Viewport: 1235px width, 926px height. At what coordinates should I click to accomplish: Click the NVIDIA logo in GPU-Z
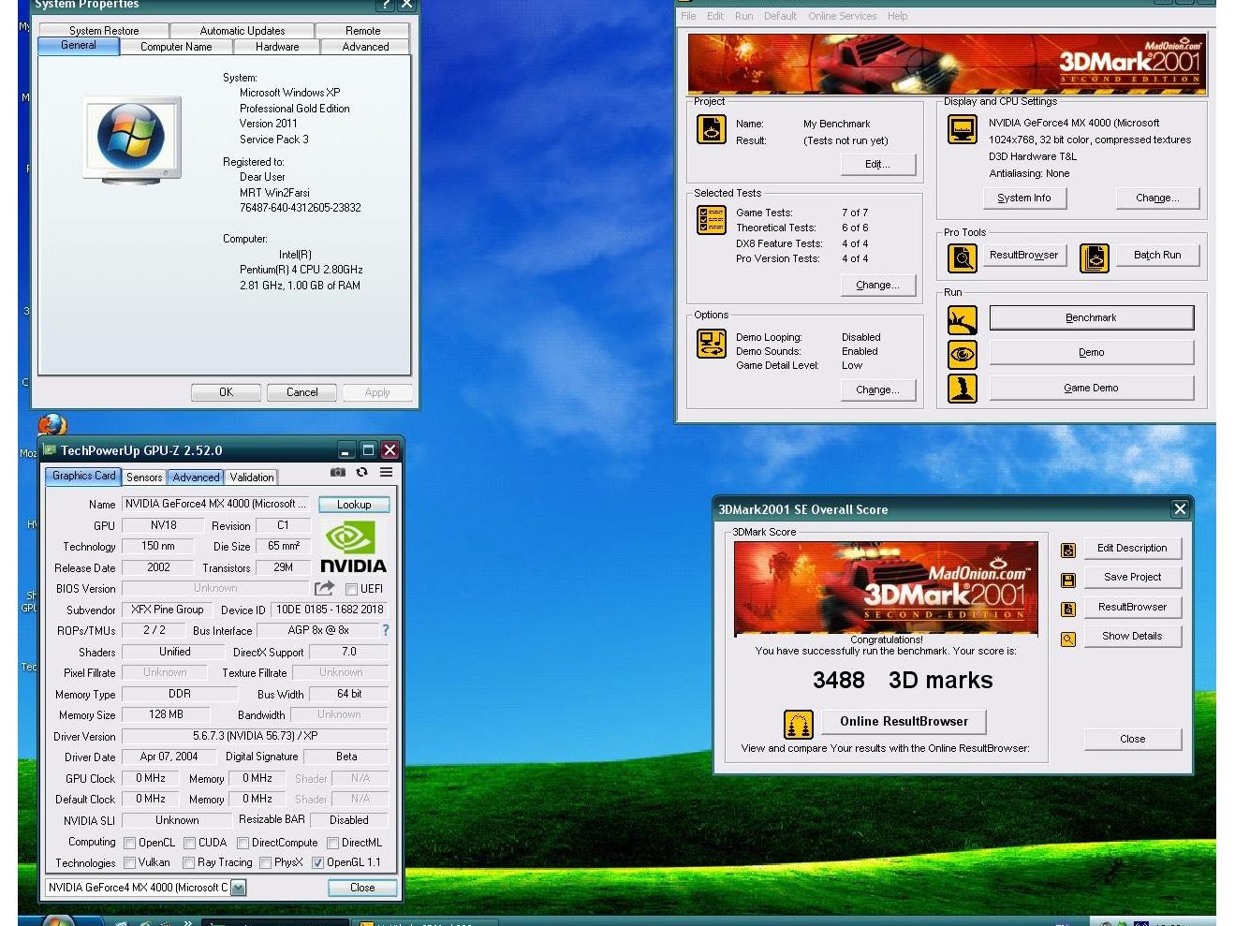(x=353, y=548)
